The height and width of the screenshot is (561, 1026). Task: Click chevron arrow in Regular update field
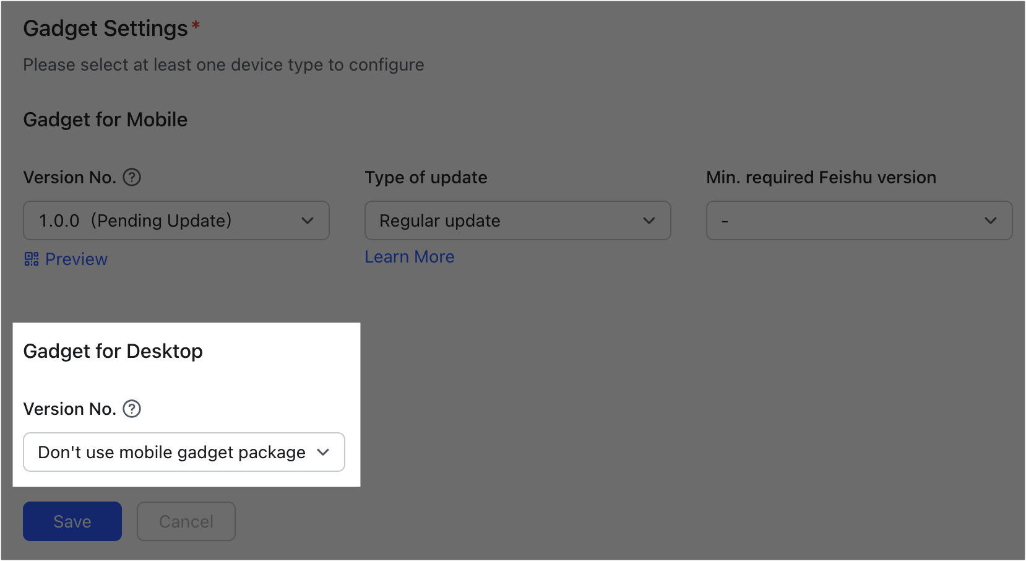click(x=649, y=221)
